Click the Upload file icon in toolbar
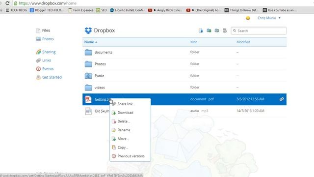This screenshot has width=314, height=177. (x=201, y=30)
